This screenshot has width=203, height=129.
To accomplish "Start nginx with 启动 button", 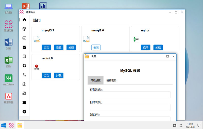I will tap(146, 48).
